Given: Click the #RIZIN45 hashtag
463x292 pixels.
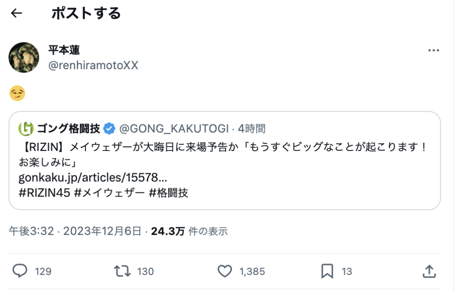Looking at the screenshot, I should 44,193.
